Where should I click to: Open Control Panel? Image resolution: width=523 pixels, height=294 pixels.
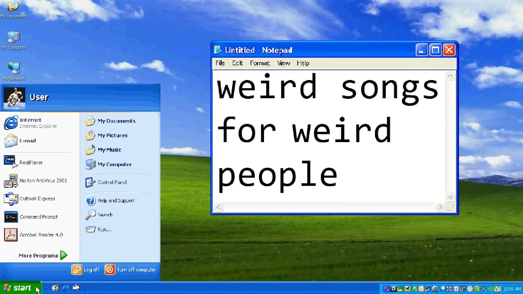[106, 182]
